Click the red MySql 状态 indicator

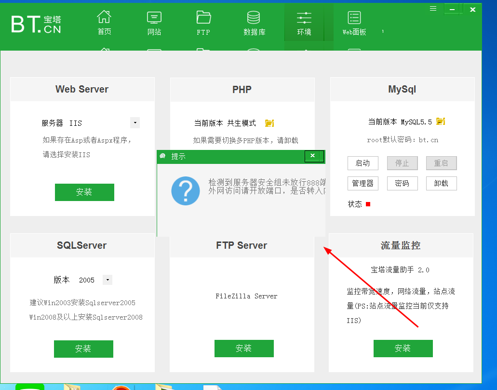[368, 204]
